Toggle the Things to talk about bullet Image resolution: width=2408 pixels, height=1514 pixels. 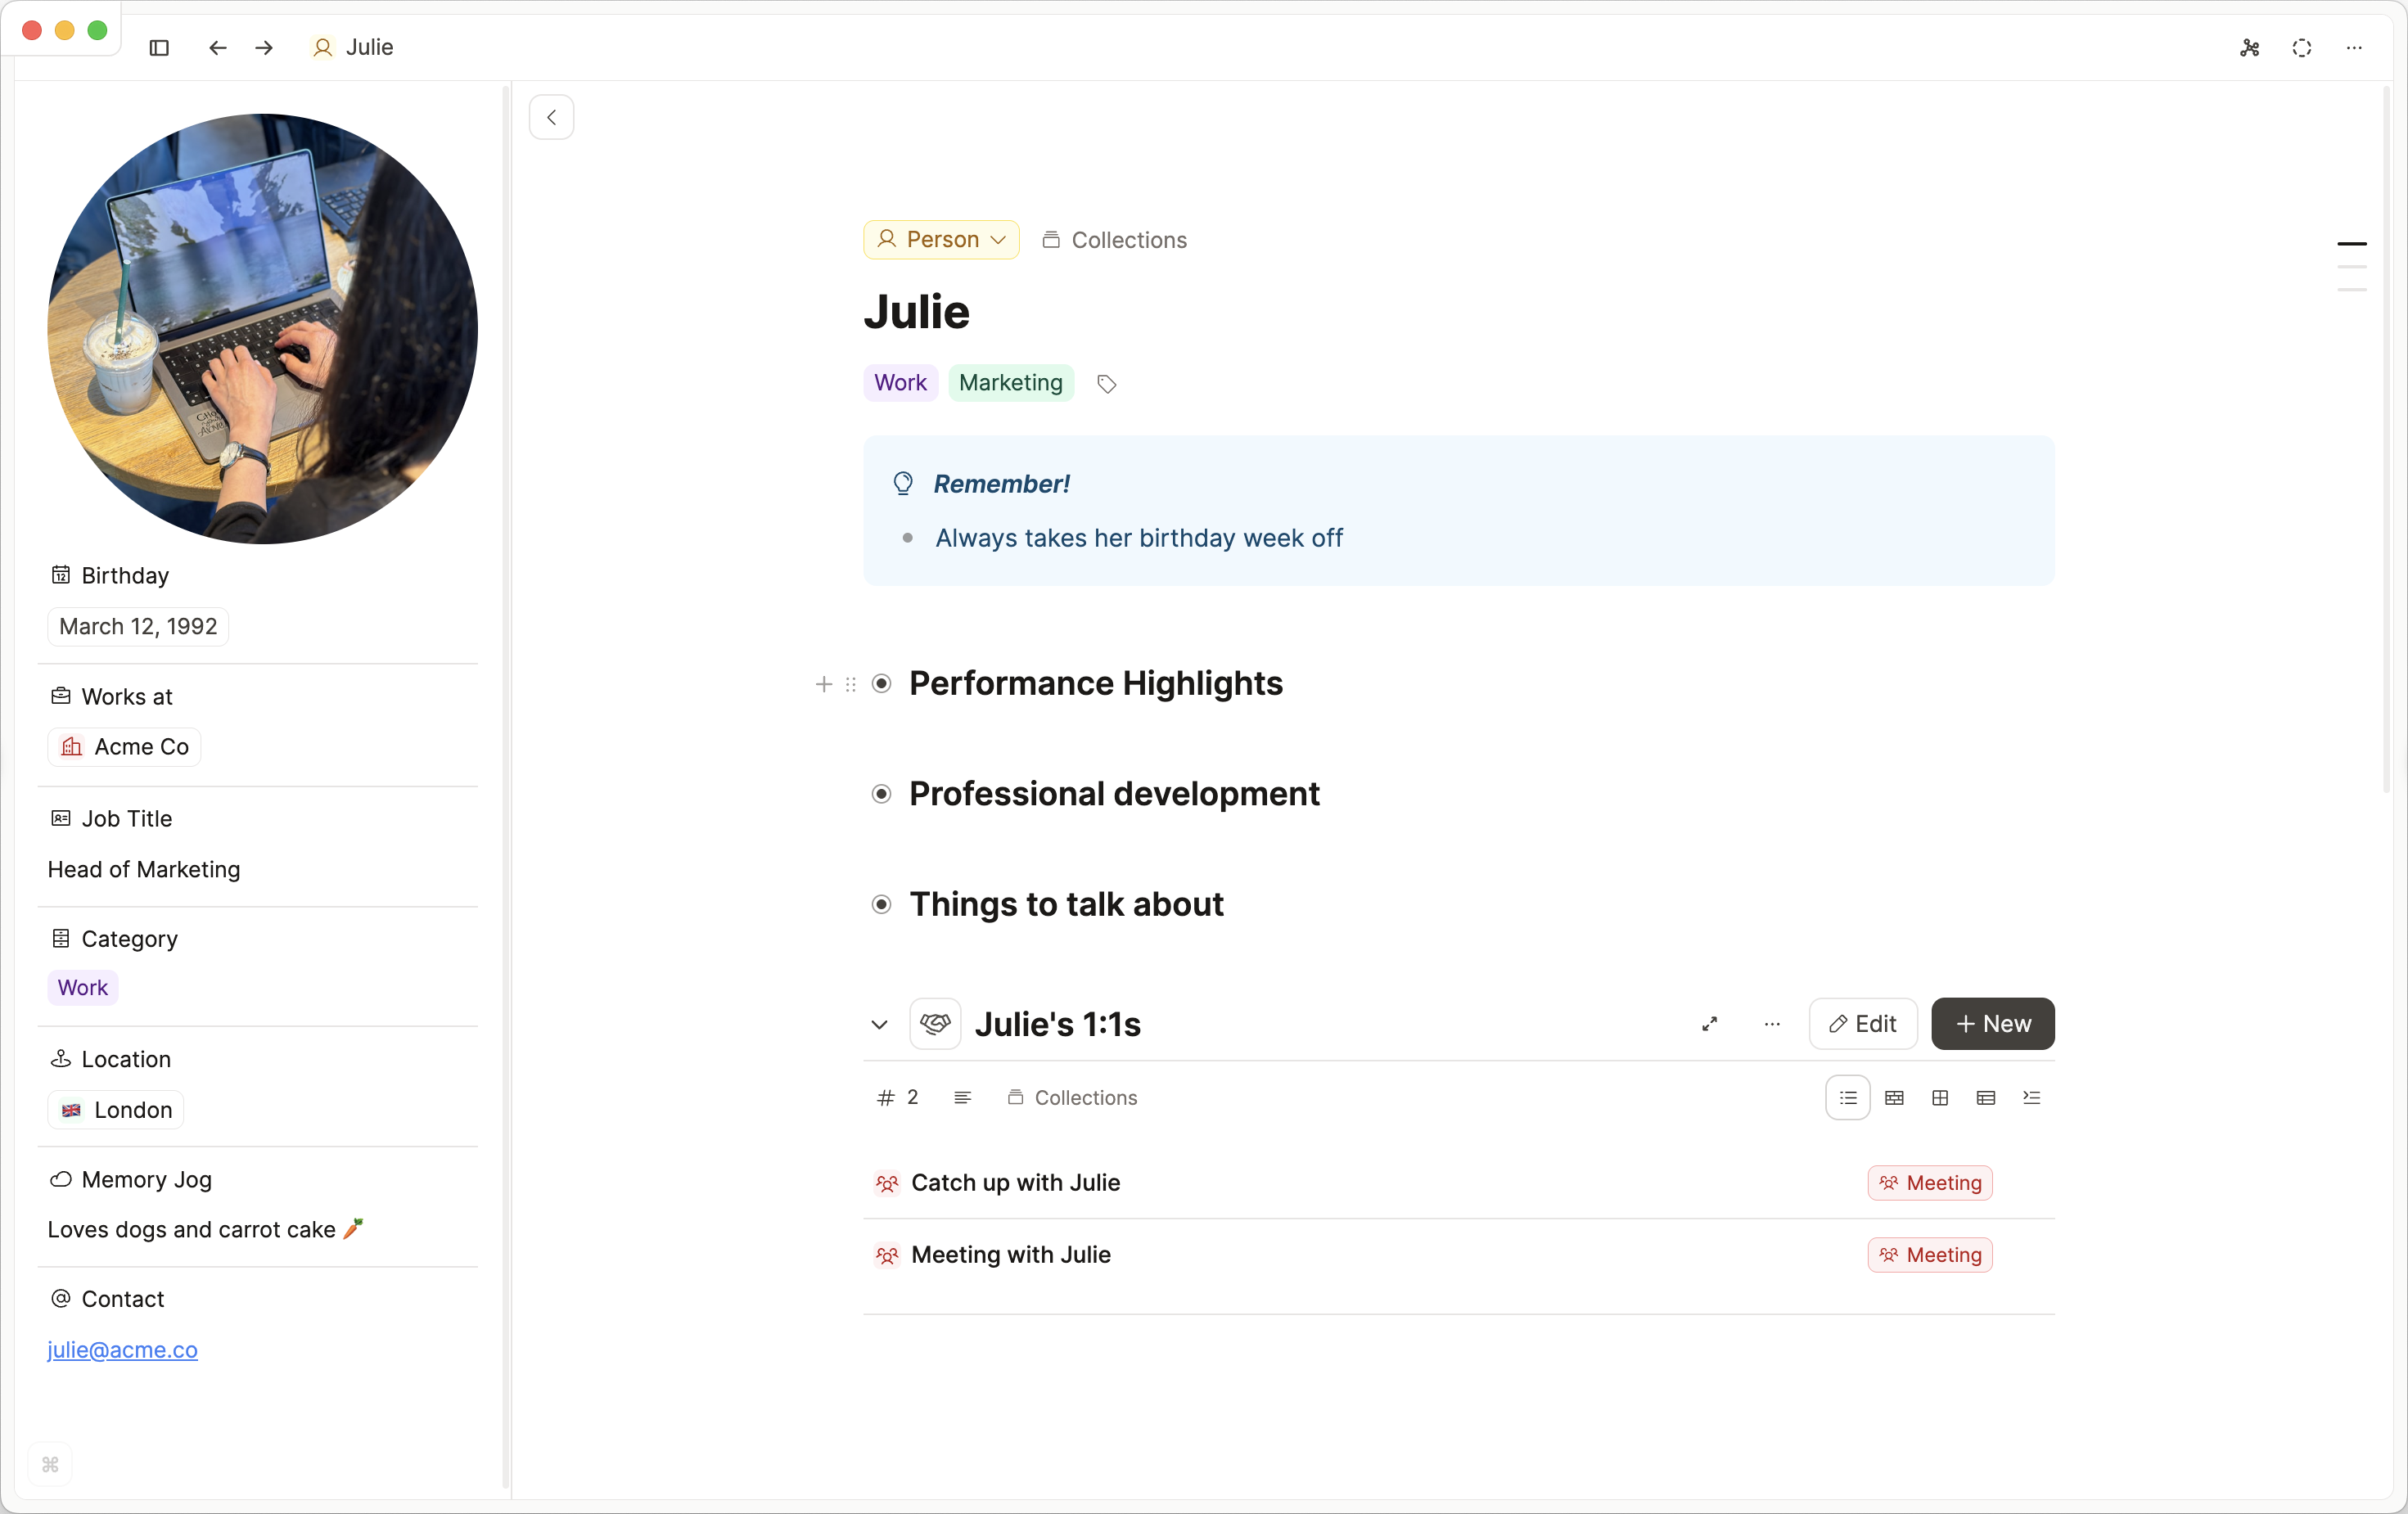pos(881,905)
